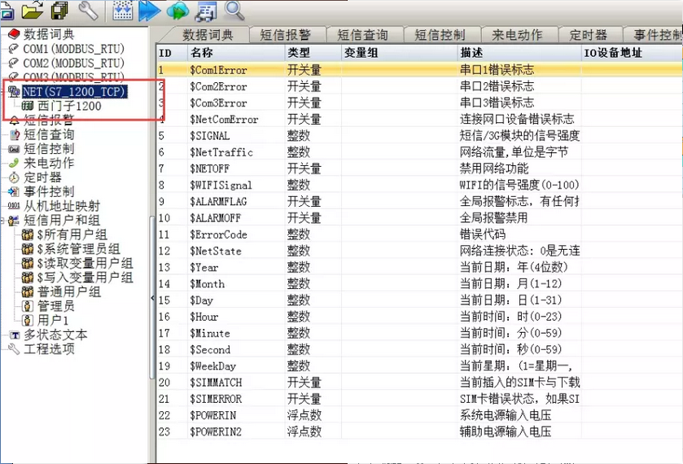Switch to the 短信报警 tab
This screenshot has height=464, width=683.
pyautogui.click(x=285, y=35)
